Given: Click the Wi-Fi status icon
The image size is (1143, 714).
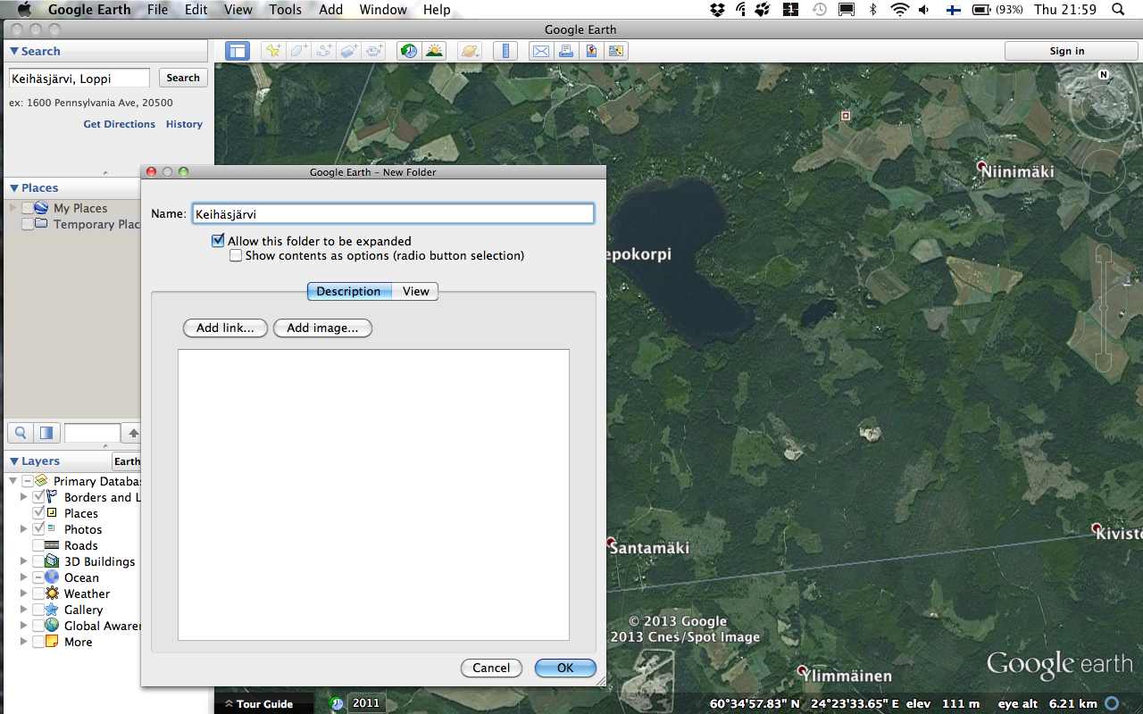Looking at the screenshot, I should [x=899, y=10].
